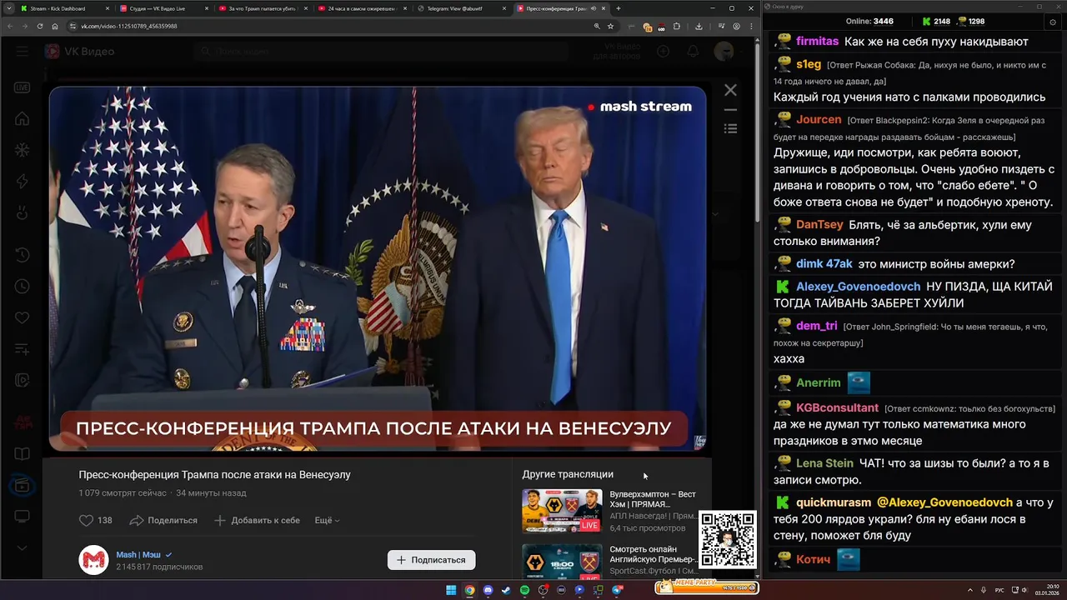Open the Mash | Мэш channel link
This screenshot has width=1067, height=600.
[x=138, y=554]
